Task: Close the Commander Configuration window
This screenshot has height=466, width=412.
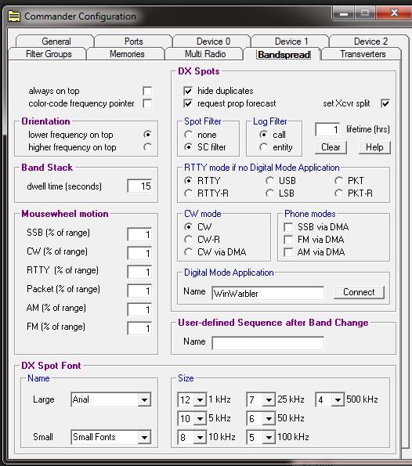Action: click(x=393, y=13)
